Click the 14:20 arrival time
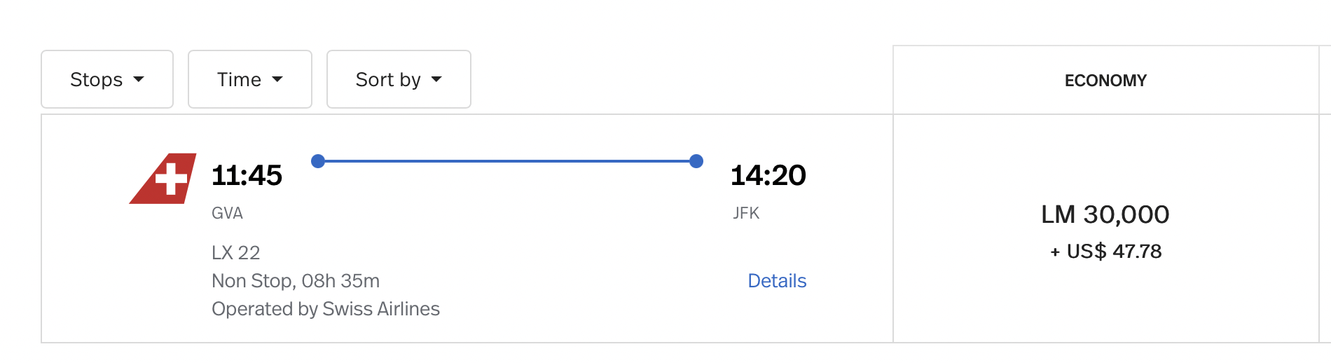This screenshot has height=363, width=1331. point(768,175)
